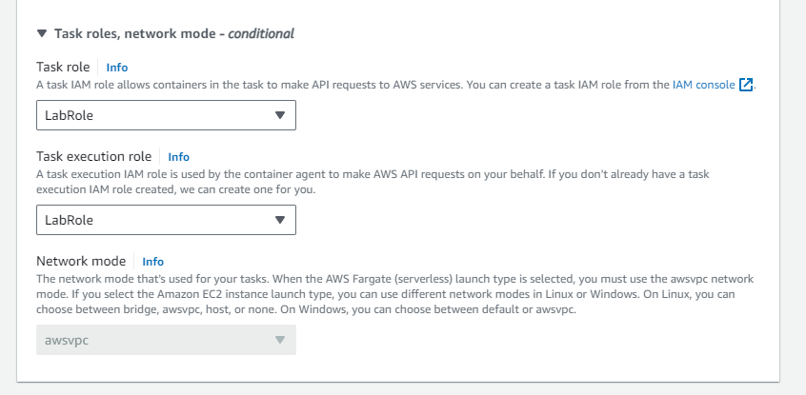Click the Task role field label
The height and width of the screenshot is (395, 806).
(x=63, y=68)
